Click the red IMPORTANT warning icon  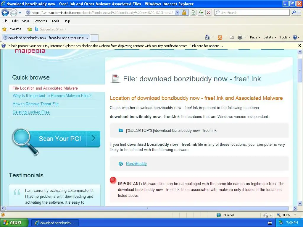[x=113, y=180]
